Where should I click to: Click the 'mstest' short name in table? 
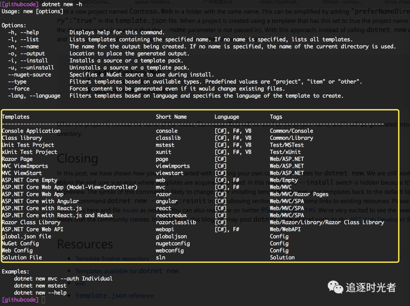(165, 145)
